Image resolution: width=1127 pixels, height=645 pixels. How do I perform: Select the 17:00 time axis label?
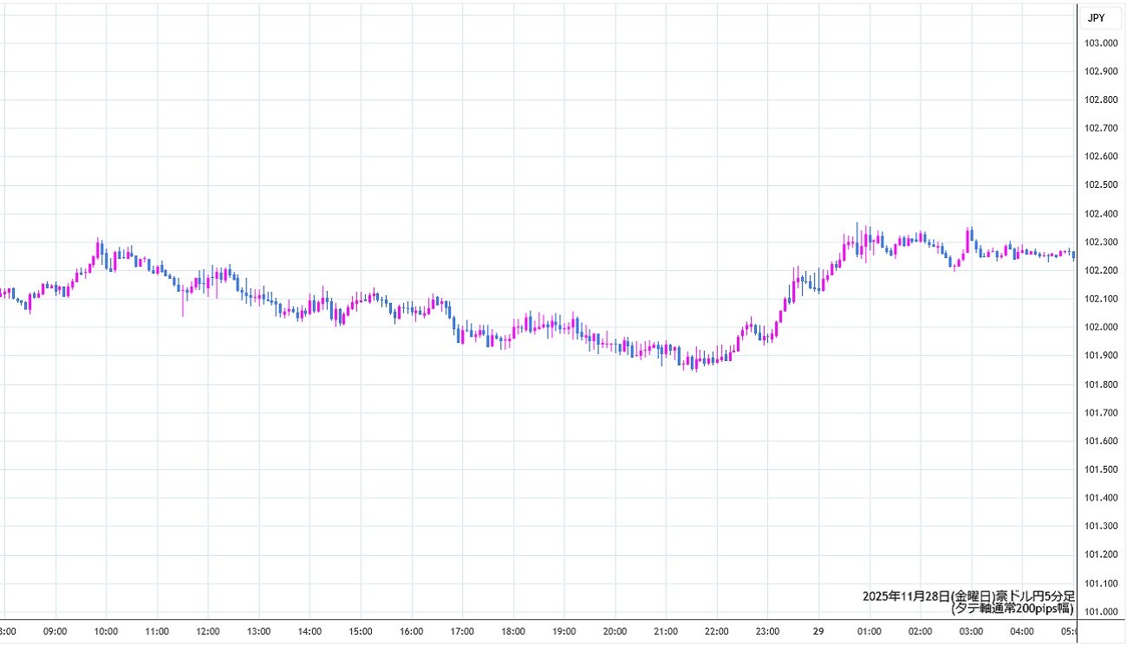(462, 631)
